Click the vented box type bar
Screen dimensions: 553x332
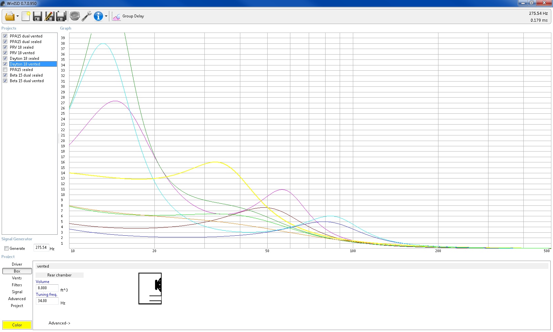[292, 266]
